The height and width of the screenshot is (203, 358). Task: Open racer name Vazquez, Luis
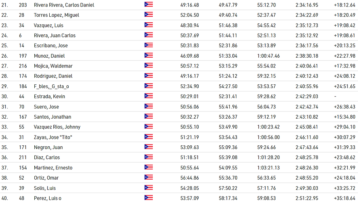[x=47, y=25]
